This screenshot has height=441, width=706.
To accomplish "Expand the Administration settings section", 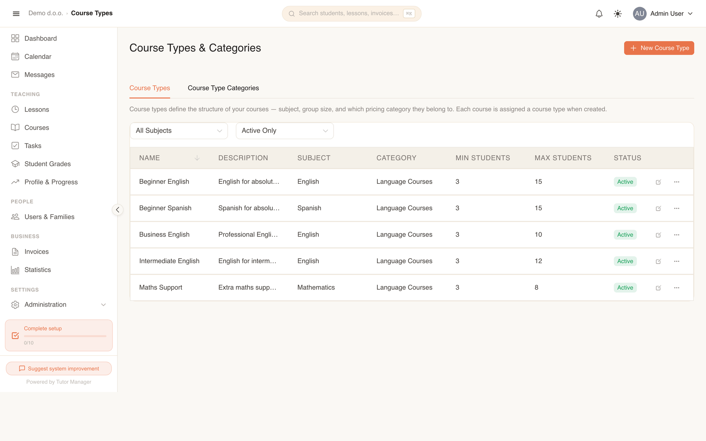I will (59, 304).
